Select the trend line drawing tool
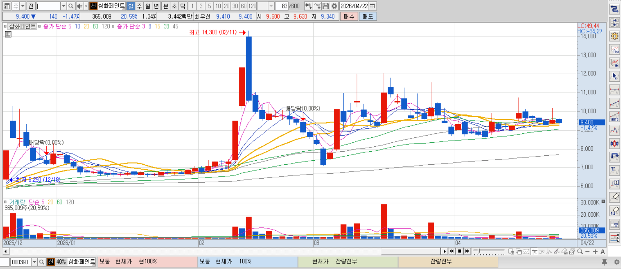Screen dimensions: 621x269 pyautogui.click(x=615, y=103)
